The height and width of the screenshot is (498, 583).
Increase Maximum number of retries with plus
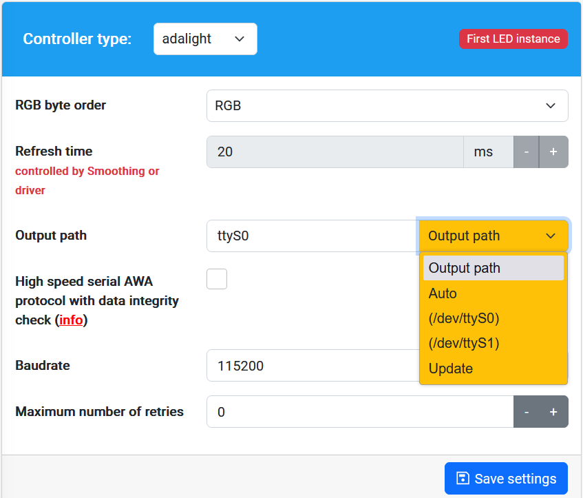(553, 412)
